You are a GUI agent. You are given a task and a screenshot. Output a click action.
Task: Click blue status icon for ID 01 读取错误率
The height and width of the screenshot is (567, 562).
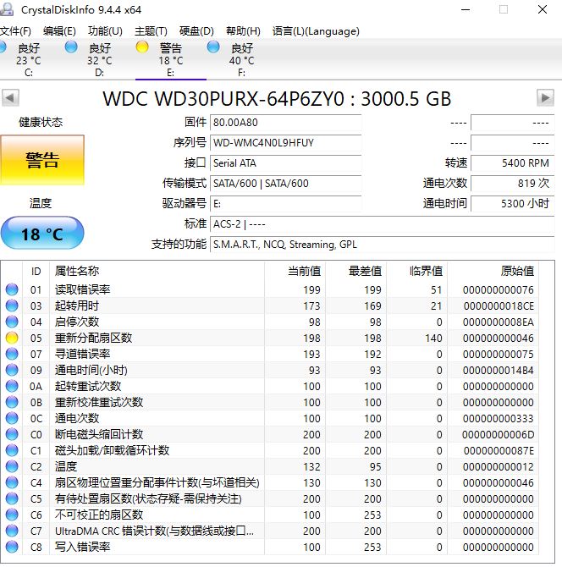(12, 289)
